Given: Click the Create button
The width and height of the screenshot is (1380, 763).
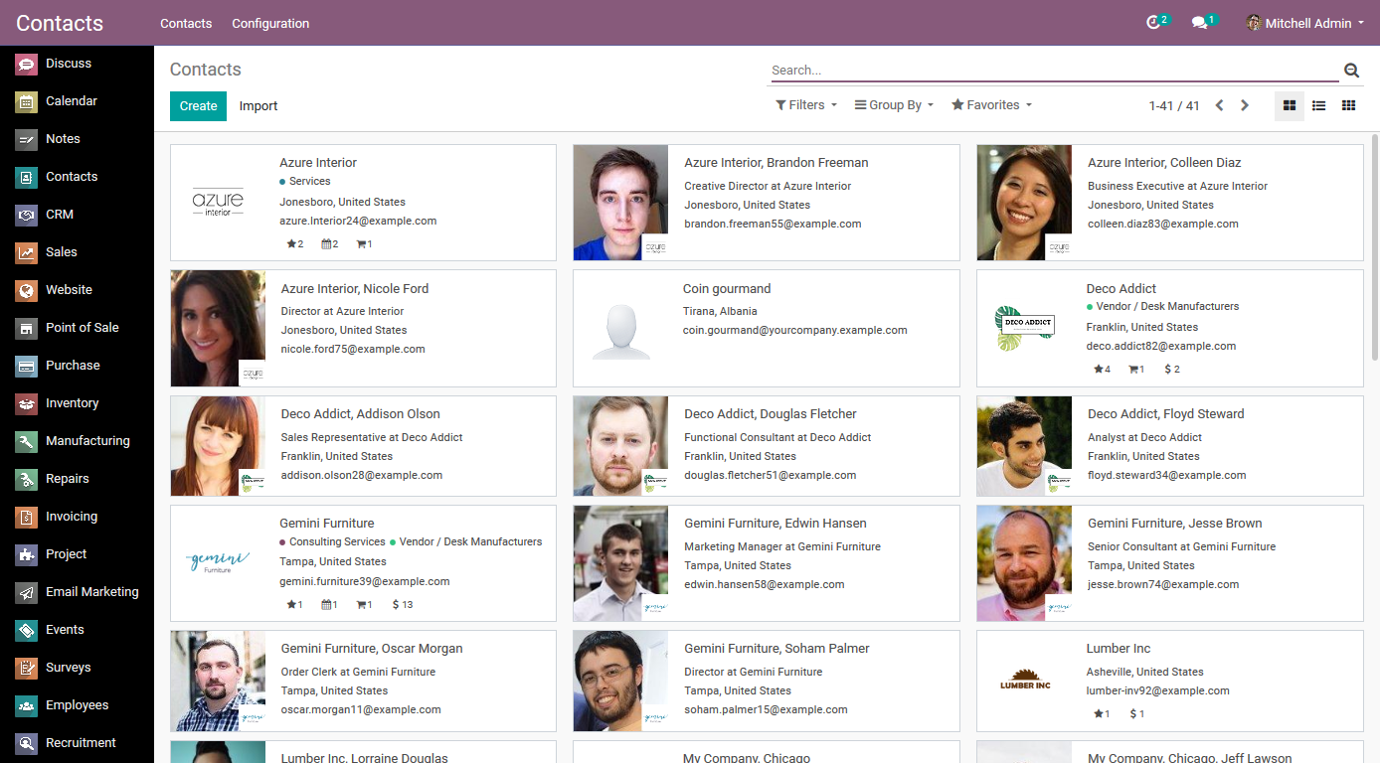Looking at the screenshot, I should (x=198, y=105).
